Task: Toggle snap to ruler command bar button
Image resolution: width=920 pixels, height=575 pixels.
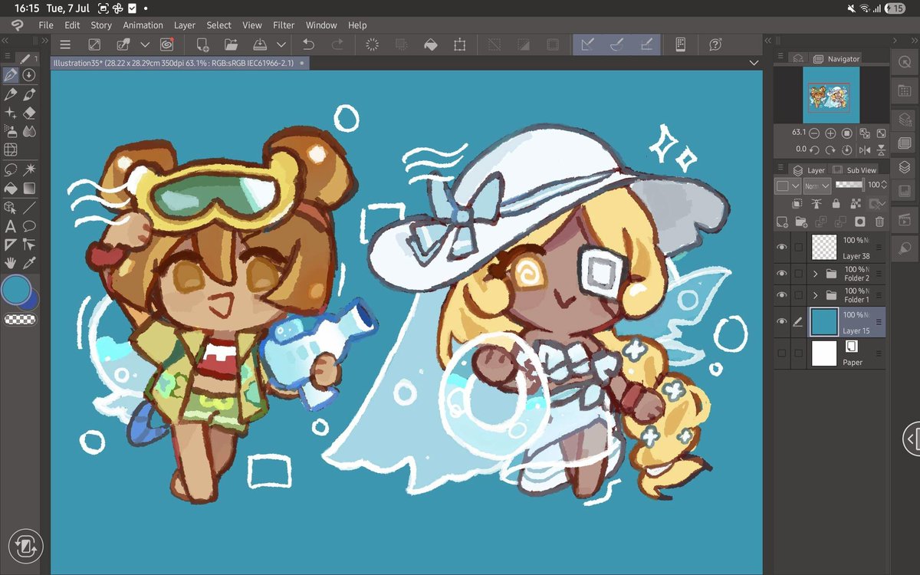Action: (x=587, y=44)
